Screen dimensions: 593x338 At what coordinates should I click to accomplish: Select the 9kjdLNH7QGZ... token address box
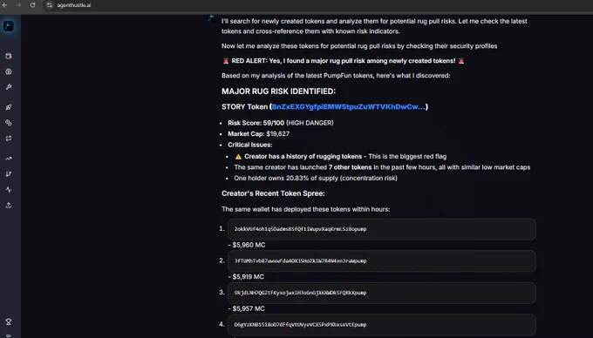point(382,293)
